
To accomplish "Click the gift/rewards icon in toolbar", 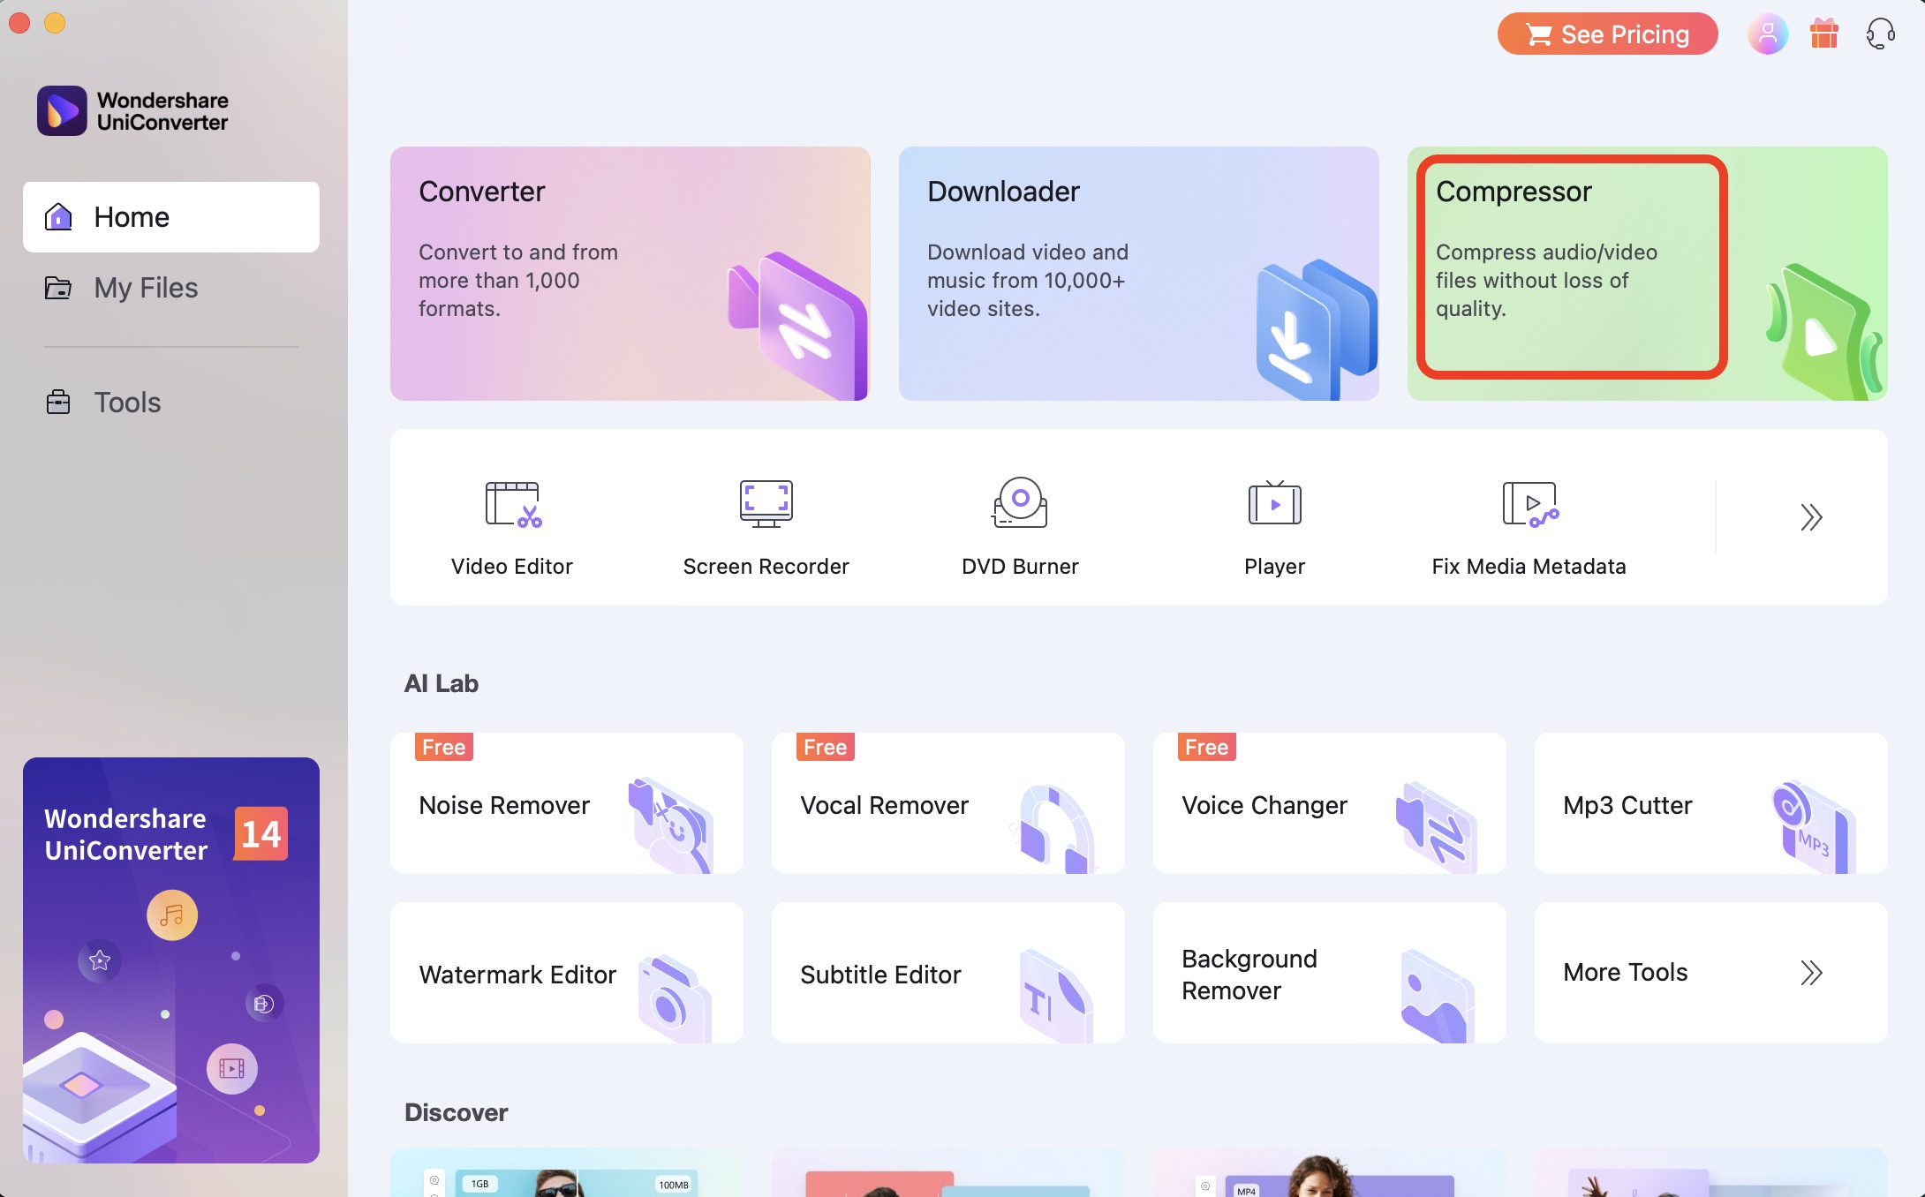I will pyautogui.click(x=1823, y=34).
